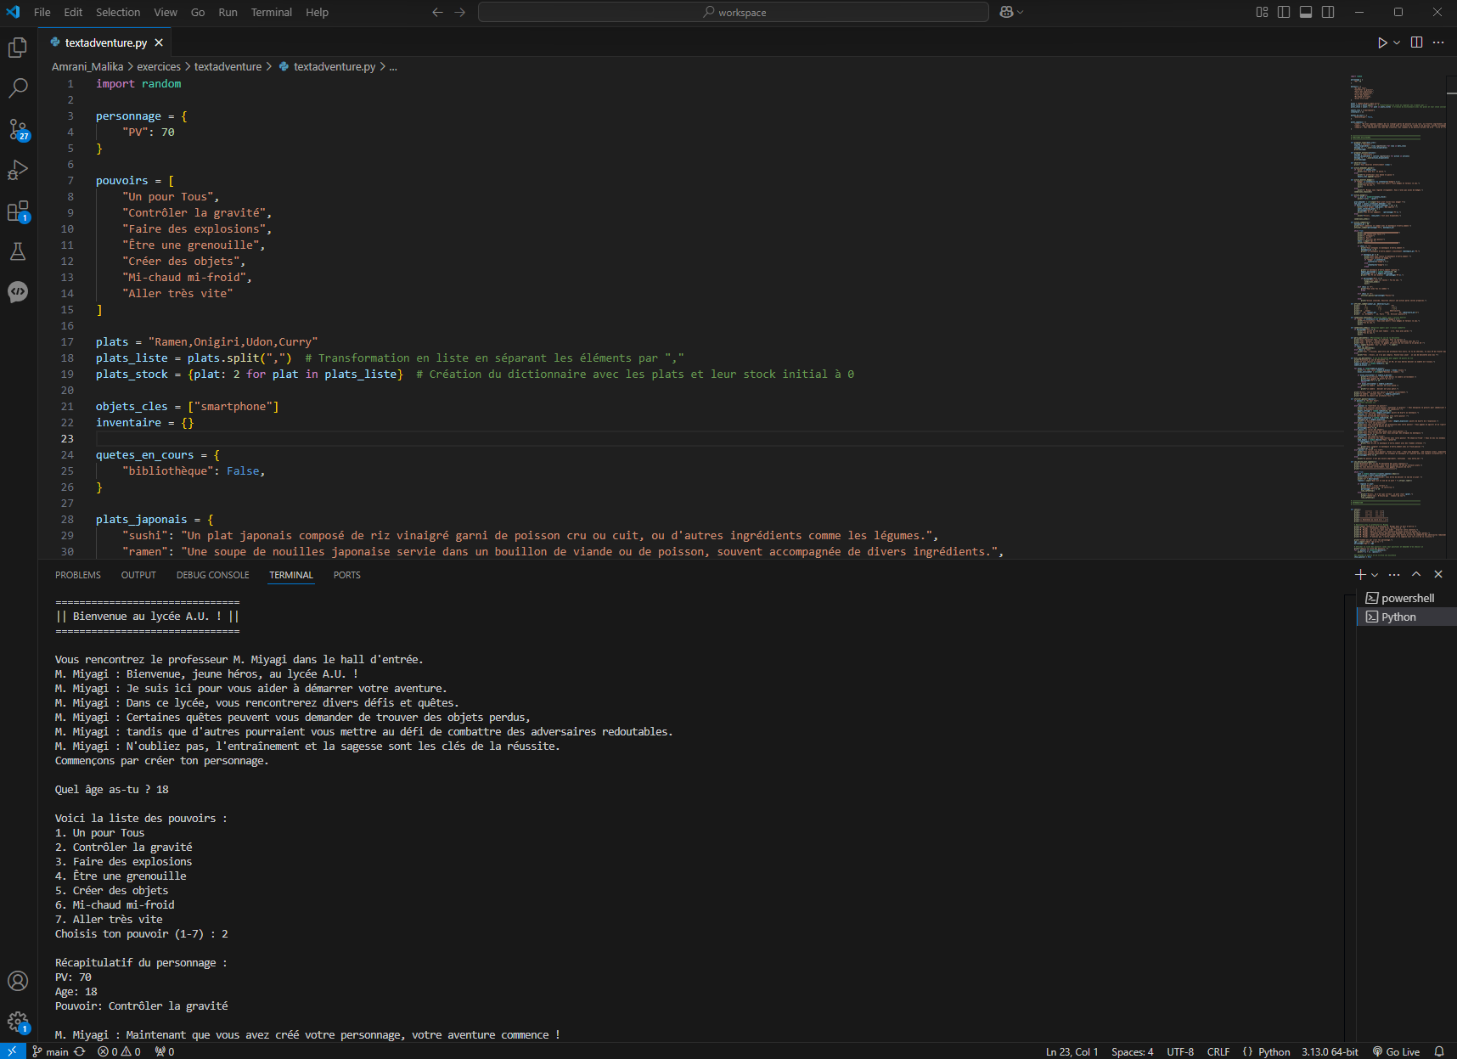The width and height of the screenshot is (1457, 1059).
Task: Open the new terminal launch profile dropdown
Action: click(1375, 575)
